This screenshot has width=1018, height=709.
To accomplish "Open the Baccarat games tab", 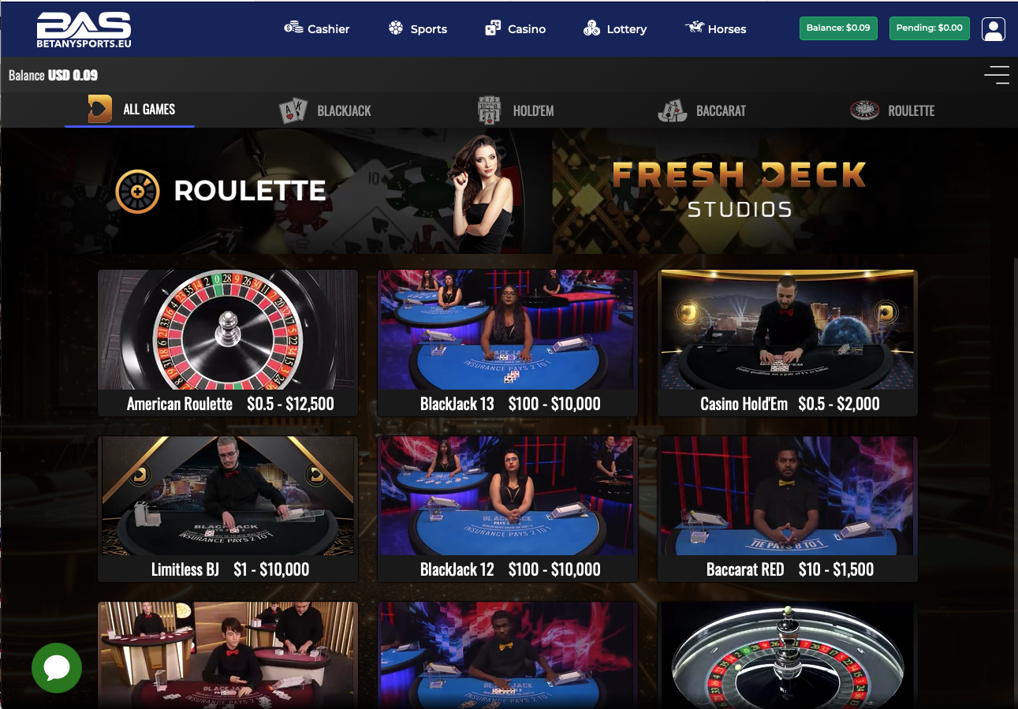I will click(x=702, y=110).
